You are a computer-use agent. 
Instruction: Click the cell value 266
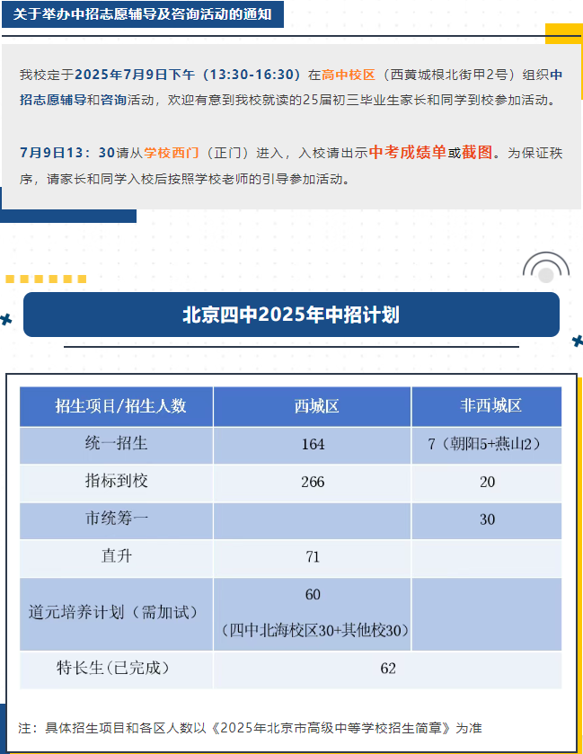coord(313,482)
